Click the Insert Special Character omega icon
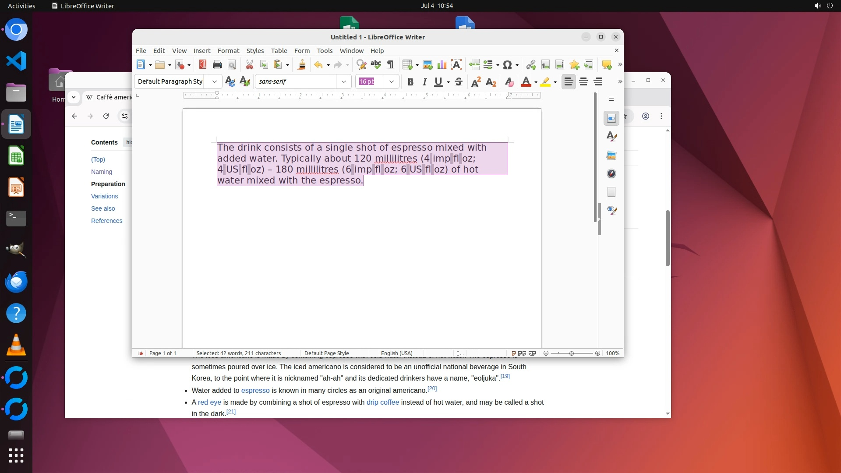Screen dimensions: 841x473 click(507, 65)
